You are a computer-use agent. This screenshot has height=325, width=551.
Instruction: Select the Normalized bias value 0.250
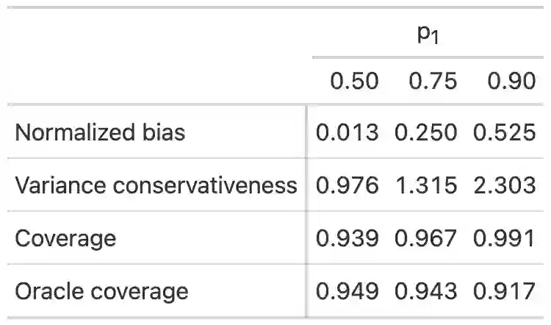pyautogui.click(x=426, y=132)
